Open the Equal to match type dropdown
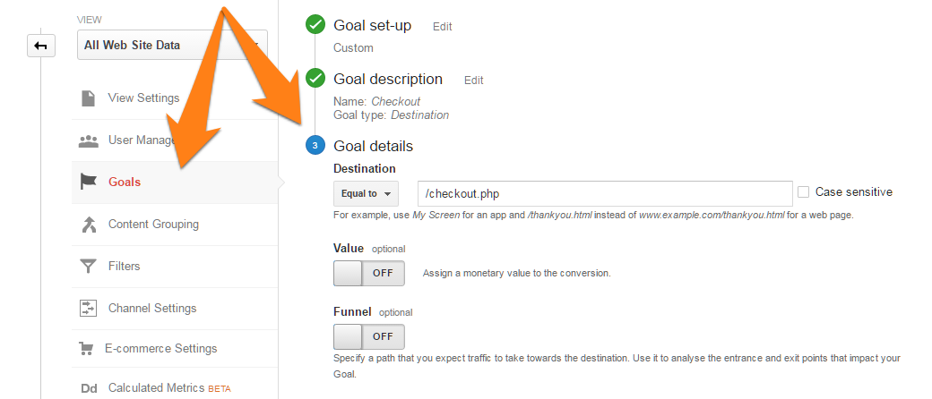Screen dimensions: 932x399 point(367,193)
